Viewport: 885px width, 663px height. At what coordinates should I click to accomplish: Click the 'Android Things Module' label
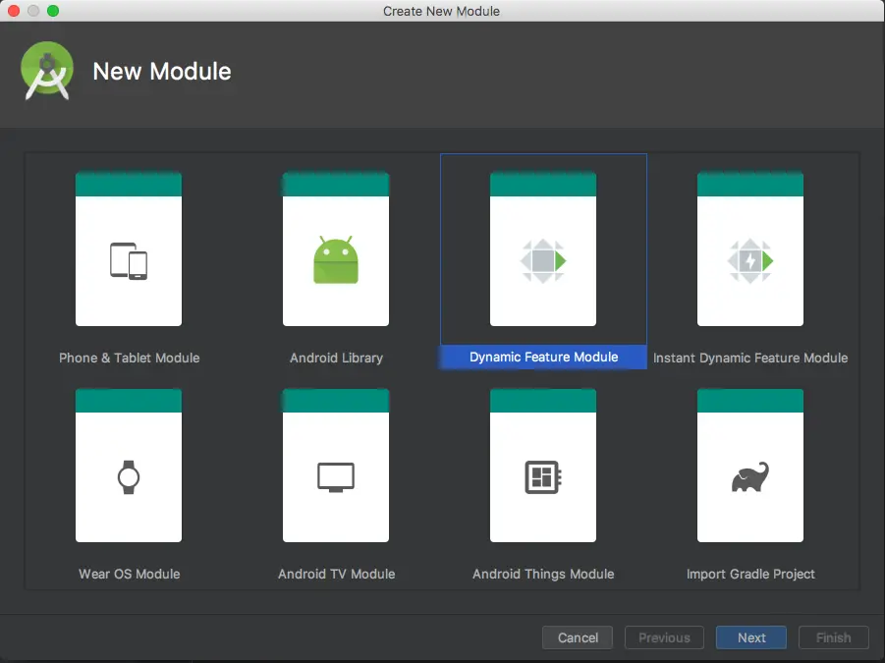tap(543, 574)
